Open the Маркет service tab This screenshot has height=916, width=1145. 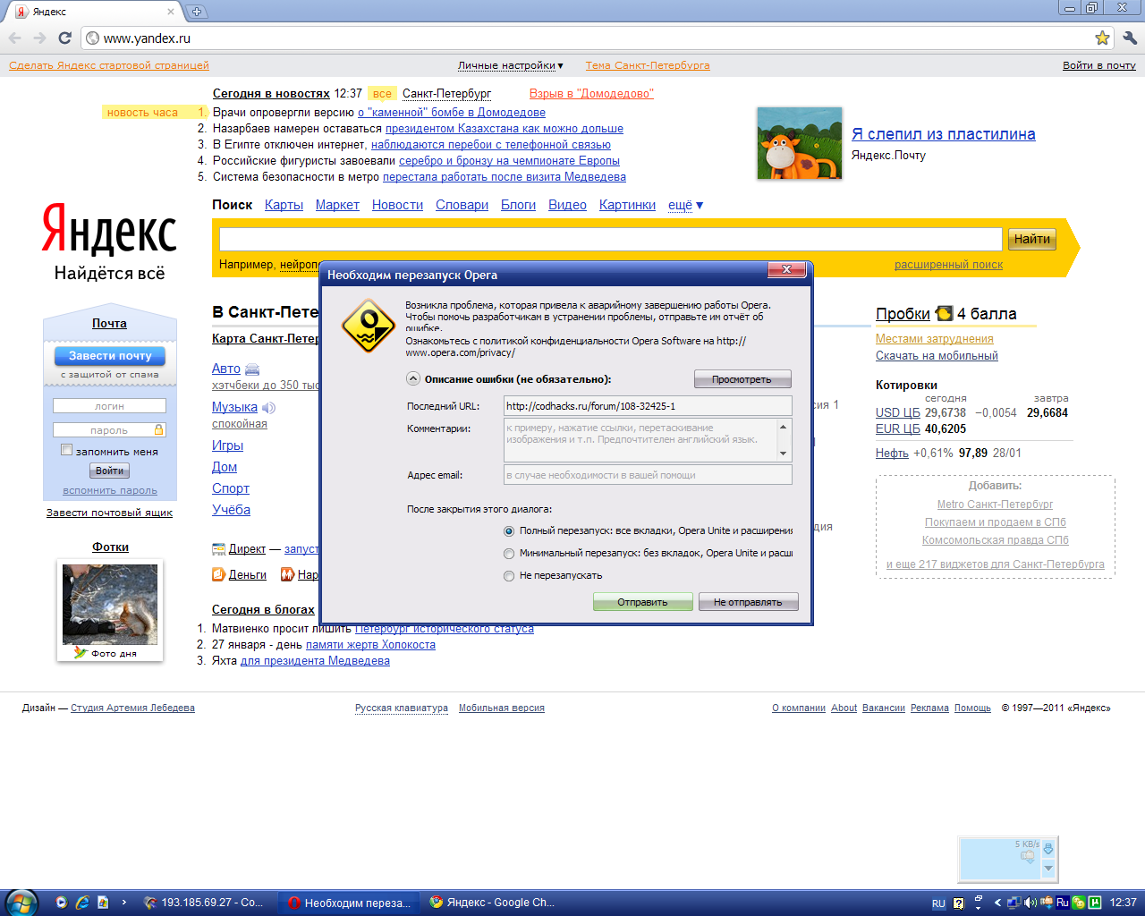click(x=337, y=205)
